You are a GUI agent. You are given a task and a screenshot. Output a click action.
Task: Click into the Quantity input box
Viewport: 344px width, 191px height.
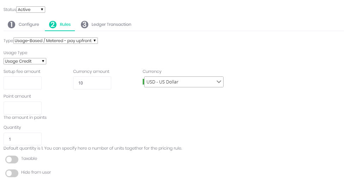(23, 139)
